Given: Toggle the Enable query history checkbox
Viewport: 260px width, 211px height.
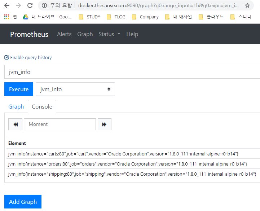Looking at the screenshot, I should click(6, 57).
